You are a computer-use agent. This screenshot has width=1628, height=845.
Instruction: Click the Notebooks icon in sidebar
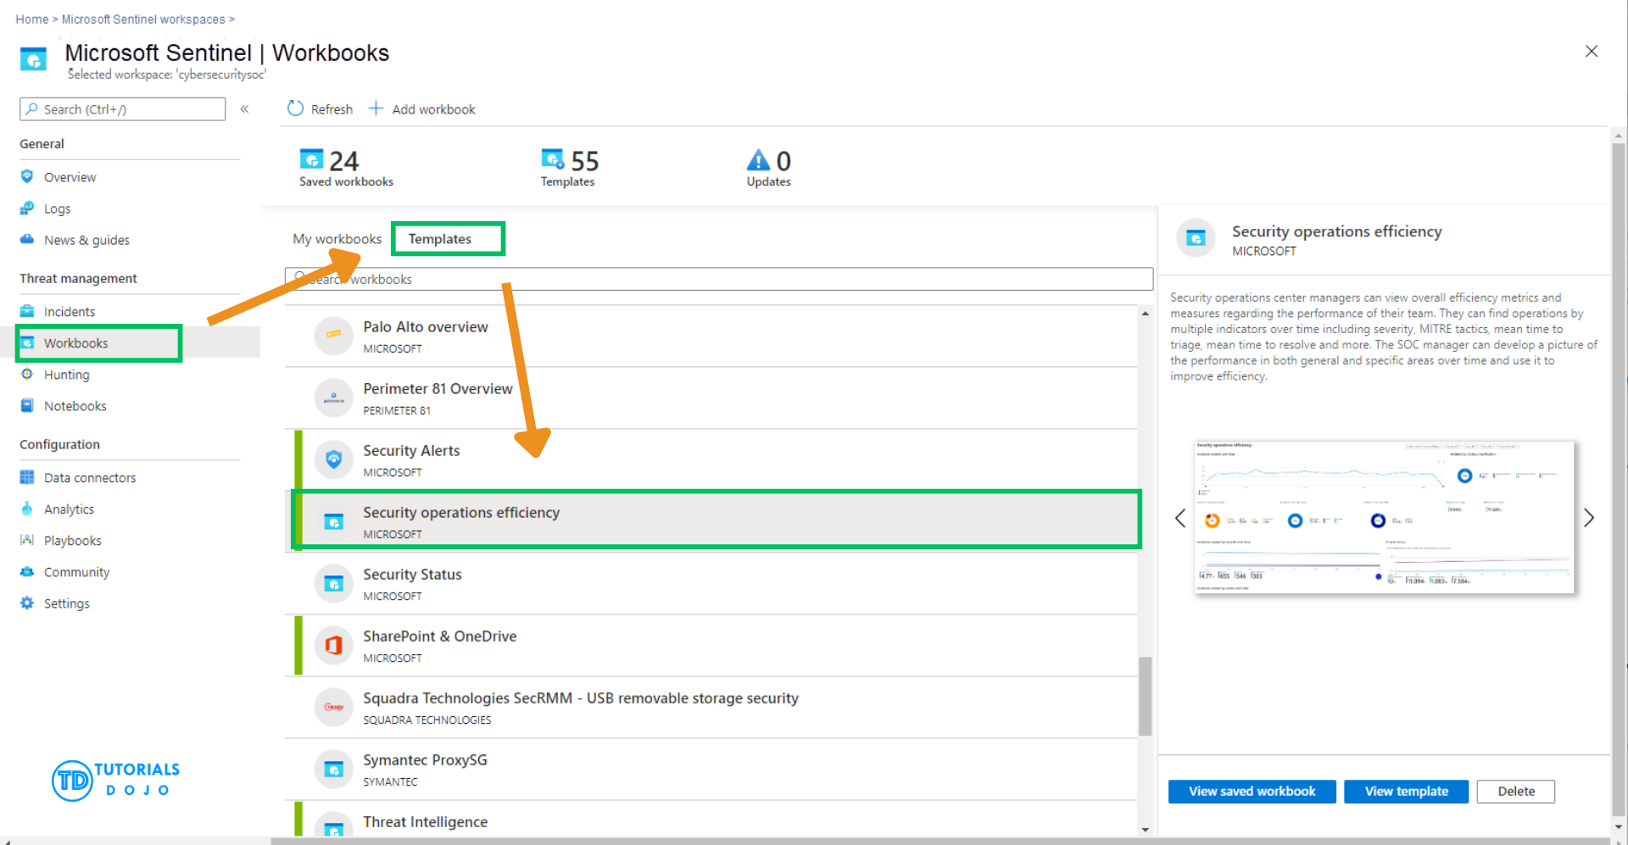click(27, 405)
